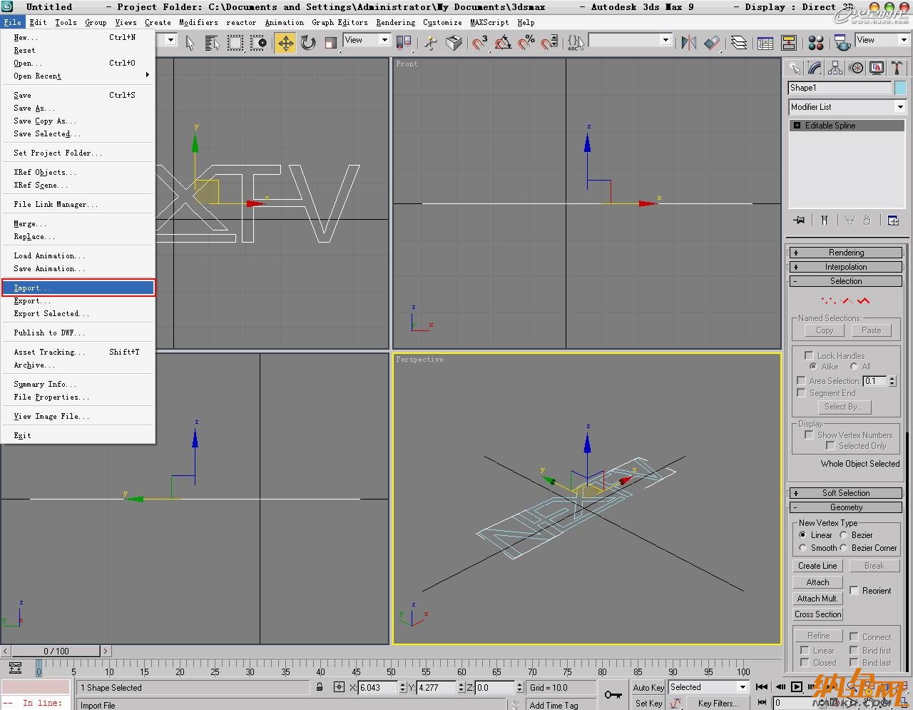This screenshot has height=710, width=913.
Task: Click the Align tool icon
Action: click(712, 43)
